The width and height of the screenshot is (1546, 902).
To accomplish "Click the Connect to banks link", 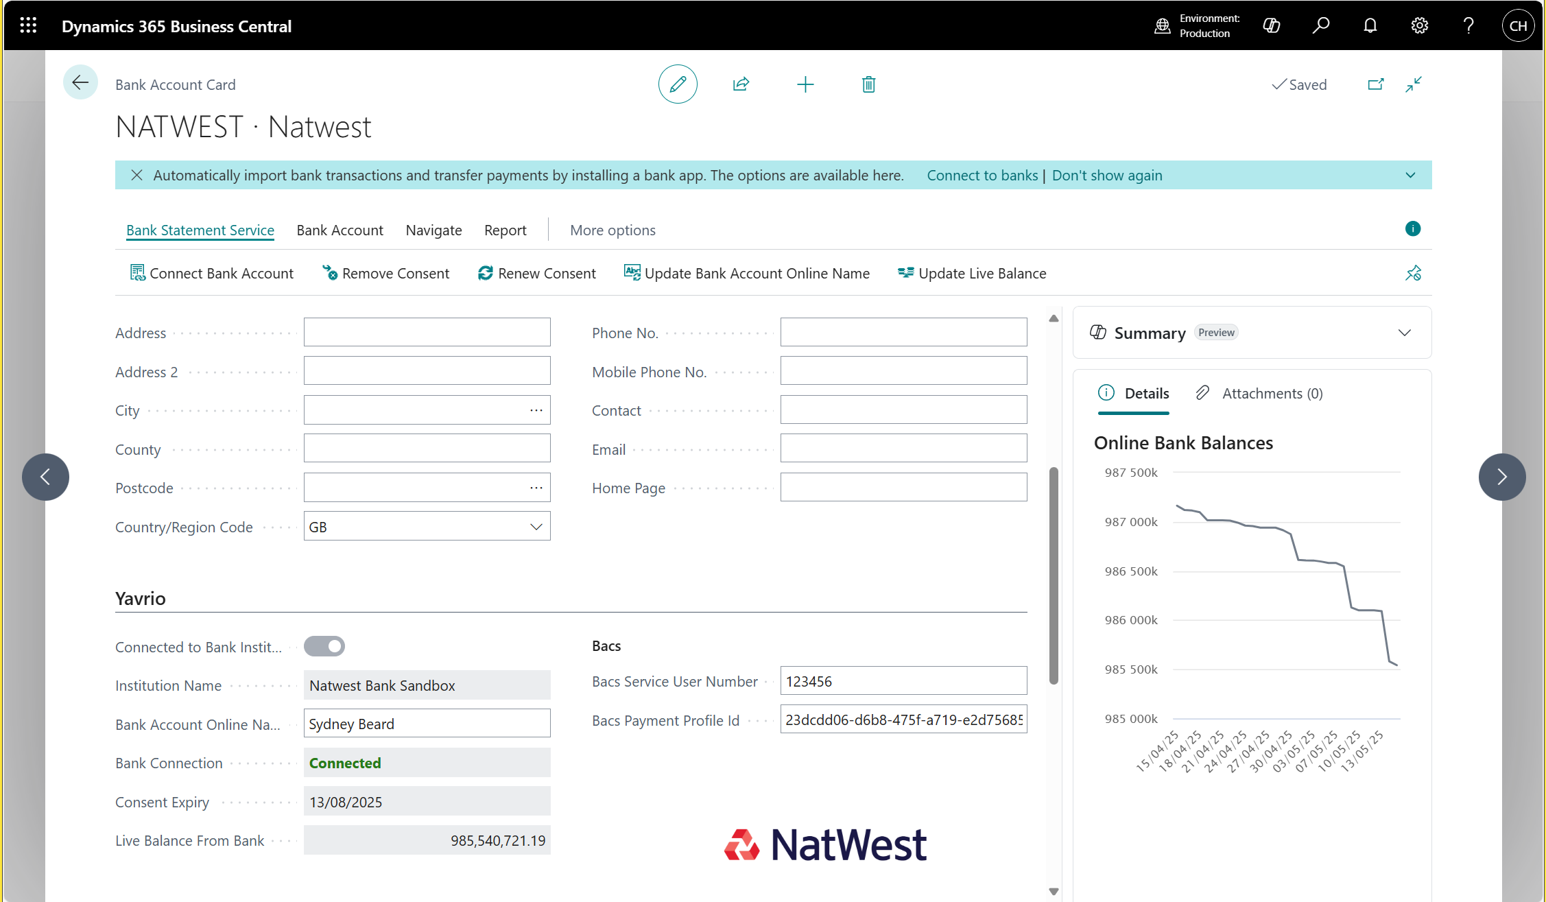I will click(x=982, y=176).
